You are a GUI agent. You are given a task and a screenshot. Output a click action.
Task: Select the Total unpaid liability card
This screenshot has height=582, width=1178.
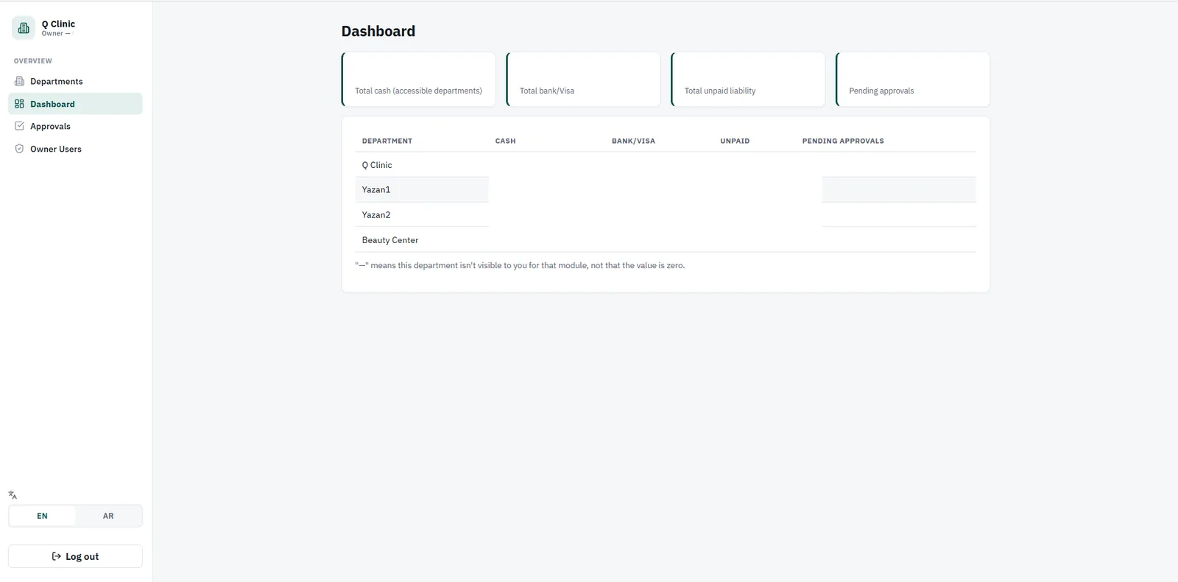(748, 80)
